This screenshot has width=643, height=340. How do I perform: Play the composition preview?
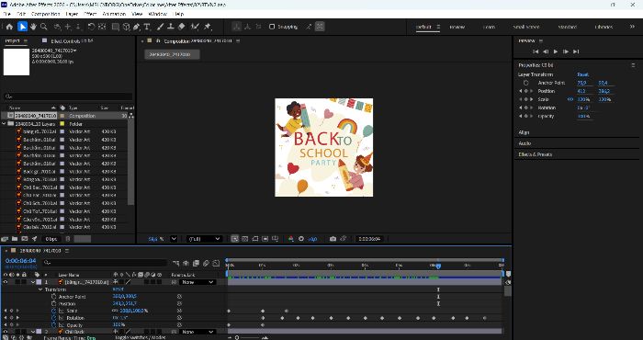[556, 51]
